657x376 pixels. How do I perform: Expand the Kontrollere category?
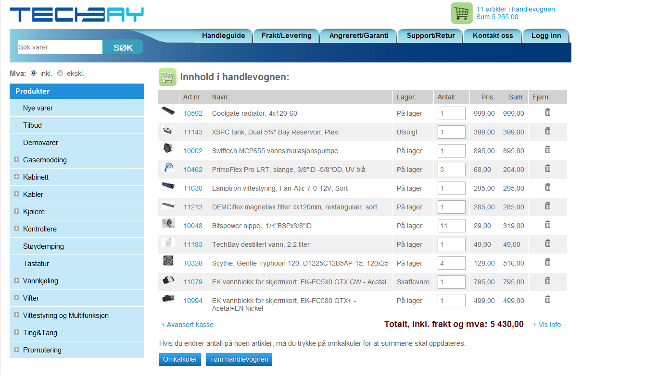17,229
